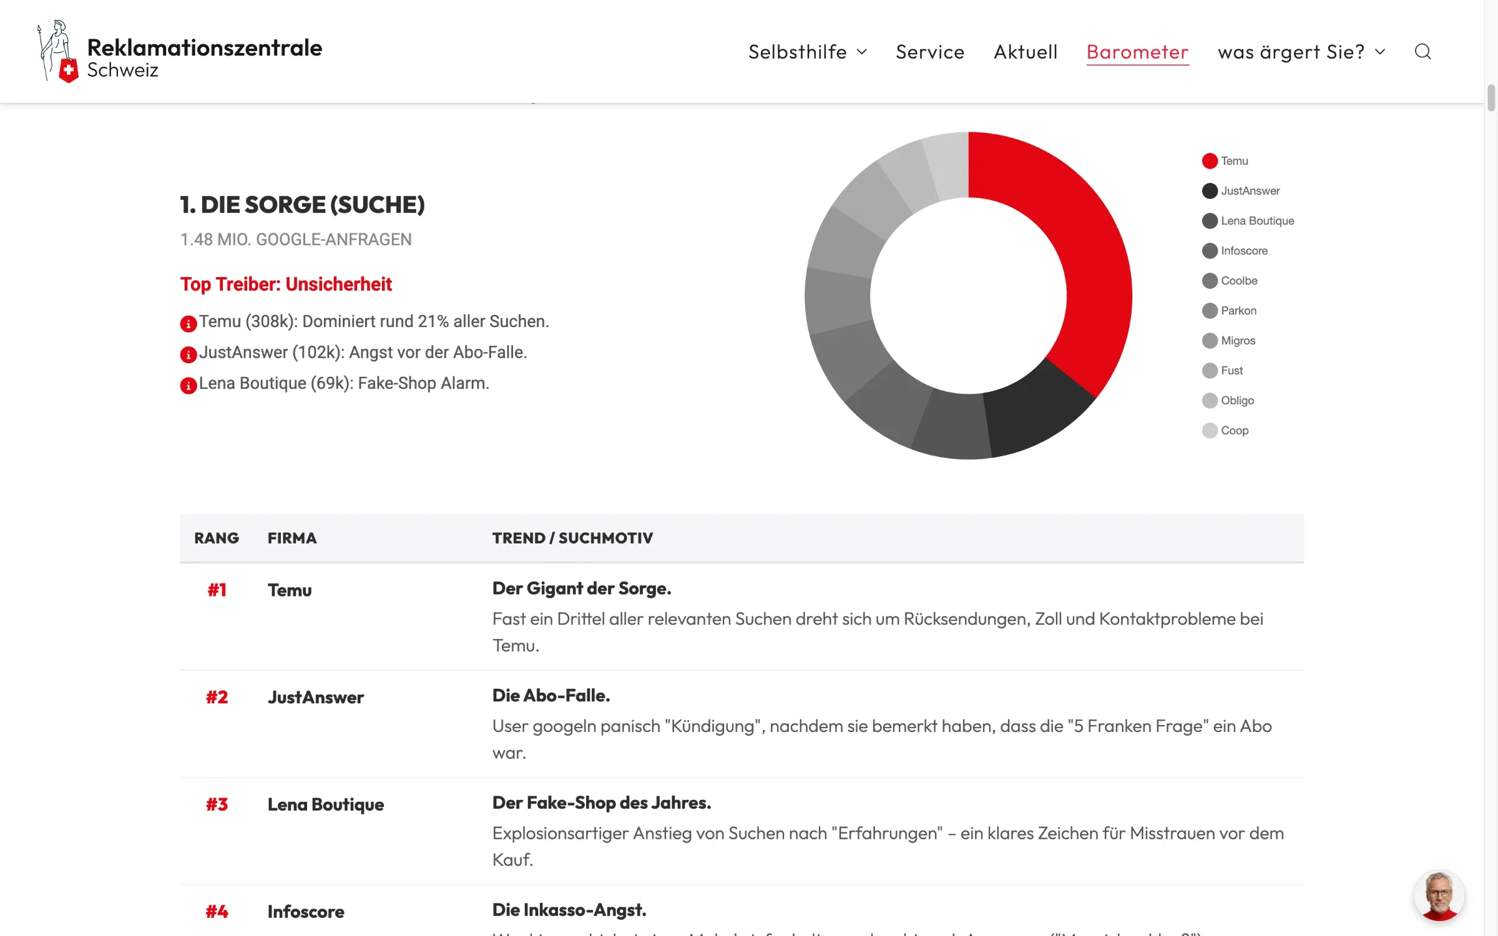Viewport: 1498px width, 936px height.
Task: Expand the 'was ärgert Sie?' chevron
Action: [x=1380, y=52]
